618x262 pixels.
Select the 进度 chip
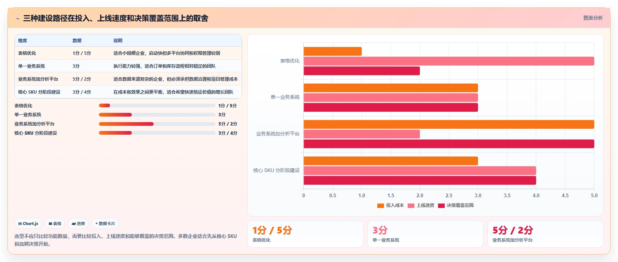tap(78, 224)
